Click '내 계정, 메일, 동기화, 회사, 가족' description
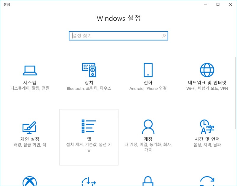237x186 pixels. (148, 147)
